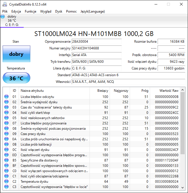188x193 pixels.
Task: Click the serial number field S314JC0H104688
Action: coord(97,48)
